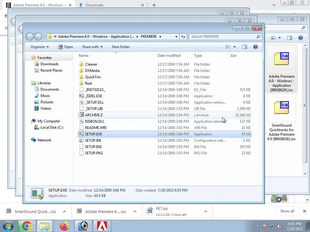Screen dimensions: 310x232
Task: Click the PREMIERE breadcrumb in address bar
Action: click(149, 37)
